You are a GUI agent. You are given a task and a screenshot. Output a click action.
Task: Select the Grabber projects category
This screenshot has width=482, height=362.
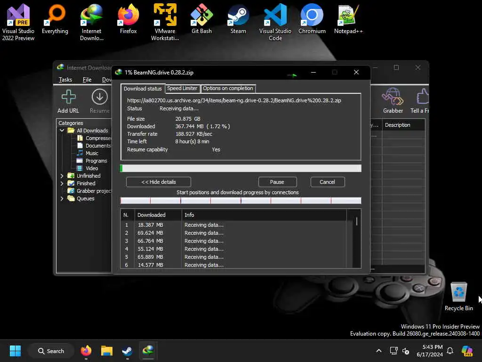pos(90,191)
